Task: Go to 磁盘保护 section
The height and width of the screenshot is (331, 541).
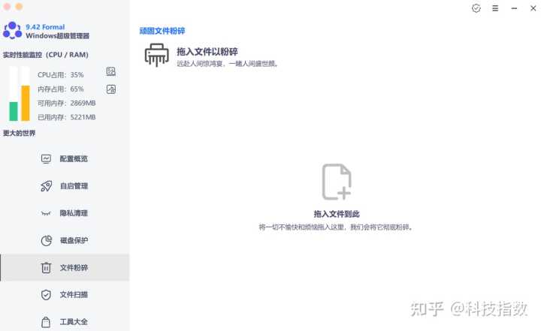Action: [x=65, y=240]
